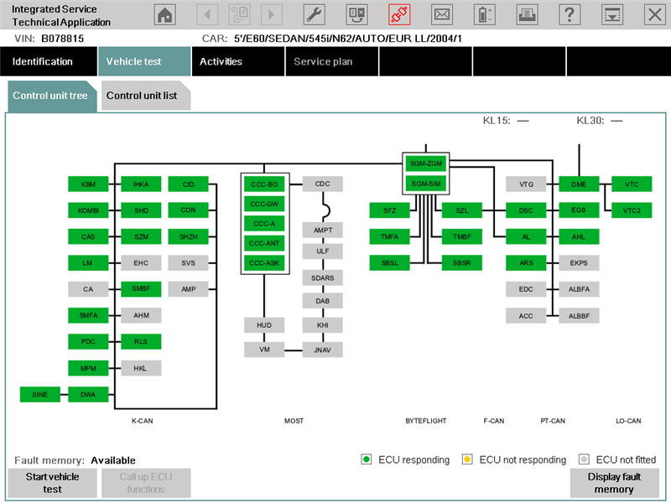Select the SFZ control unit
Screen dimensions: 671x503
[x=389, y=210]
